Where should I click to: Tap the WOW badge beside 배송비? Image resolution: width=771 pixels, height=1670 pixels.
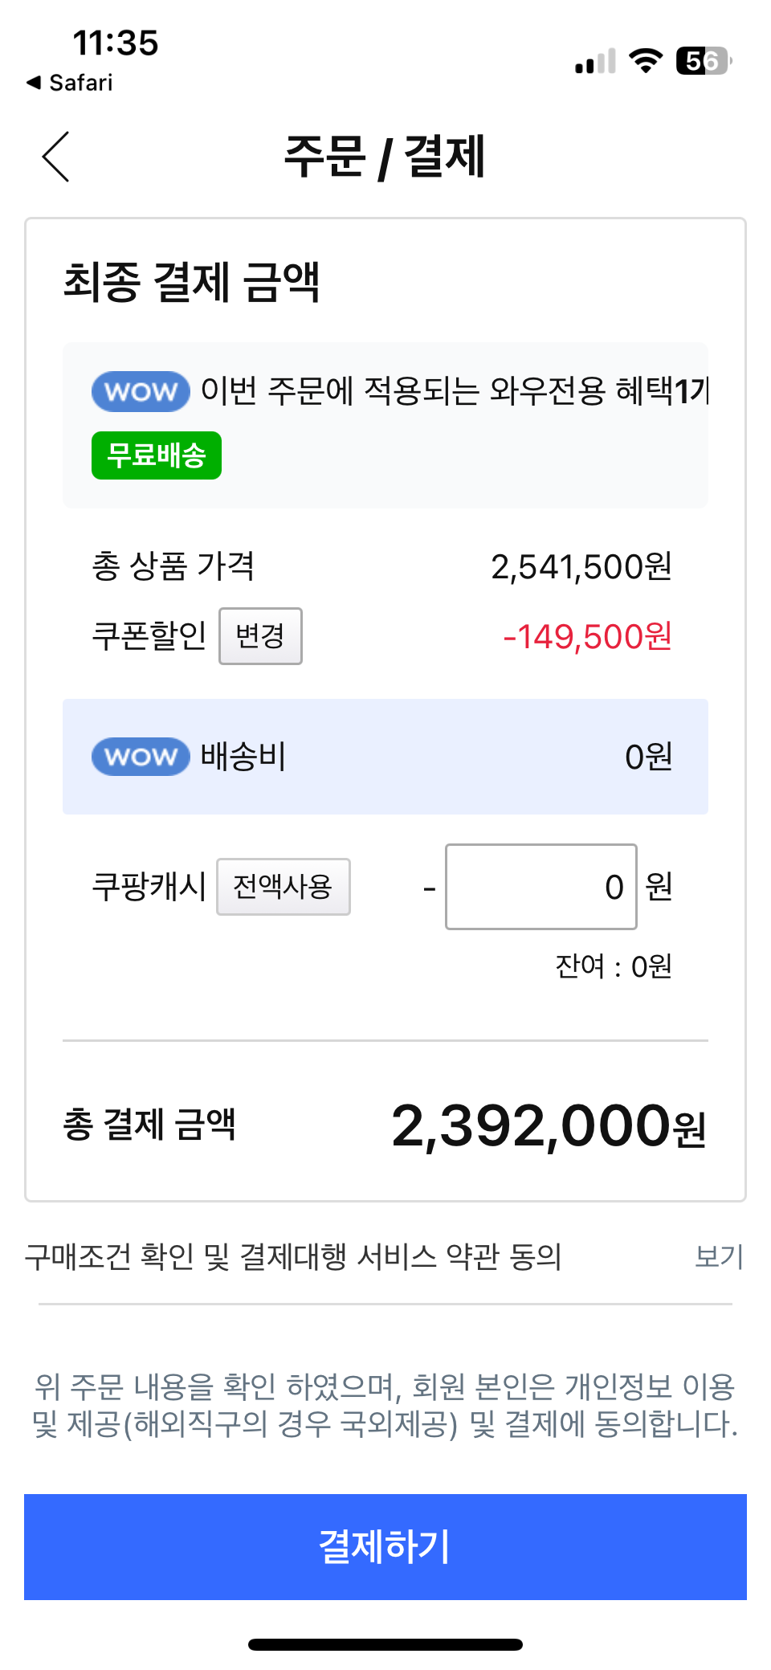point(141,757)
